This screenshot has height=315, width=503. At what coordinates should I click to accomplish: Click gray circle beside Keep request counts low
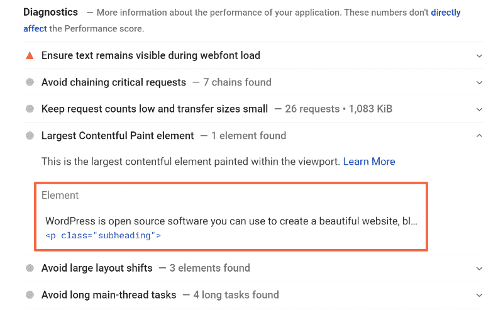tap(30, 109)
